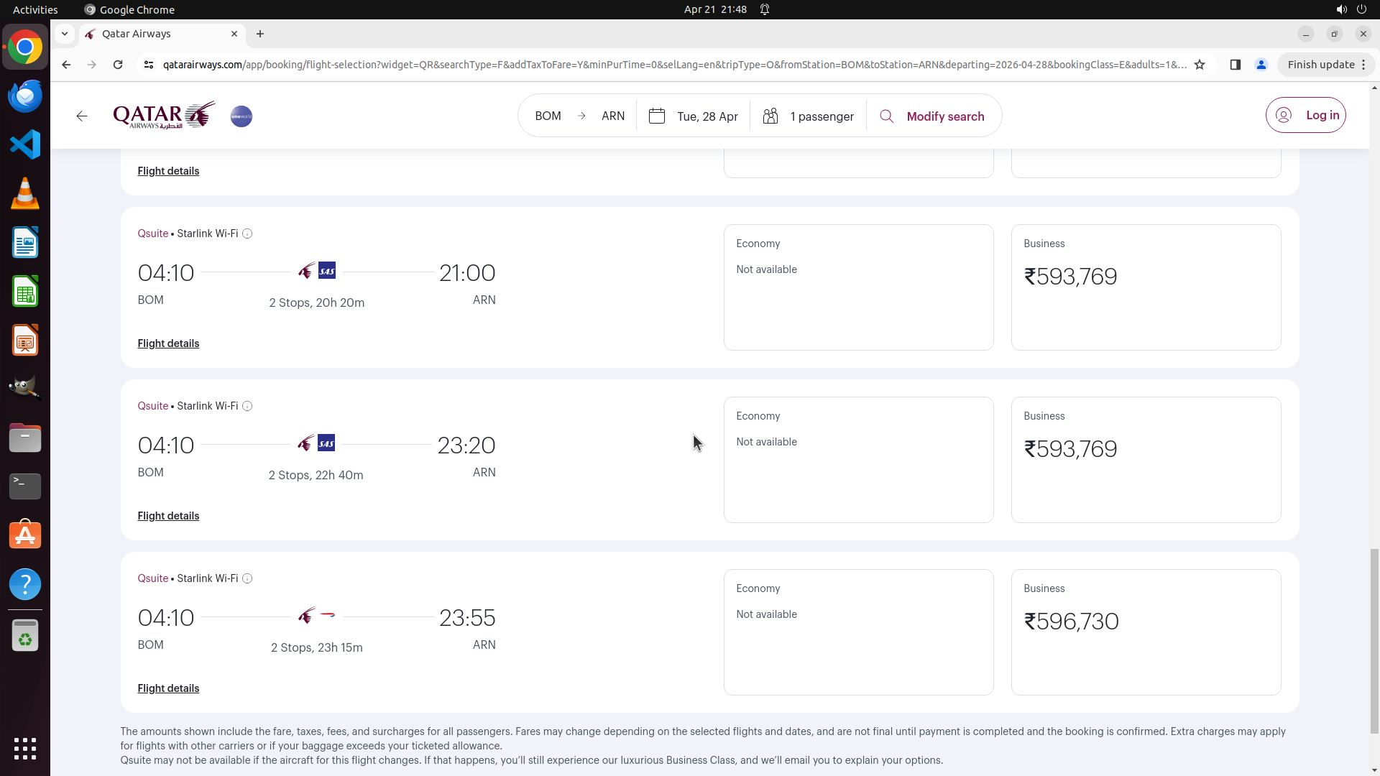Screen dimensions: 1380x776
Task: Expand the Chrome tab search dropdown
Action: [65, 34]
